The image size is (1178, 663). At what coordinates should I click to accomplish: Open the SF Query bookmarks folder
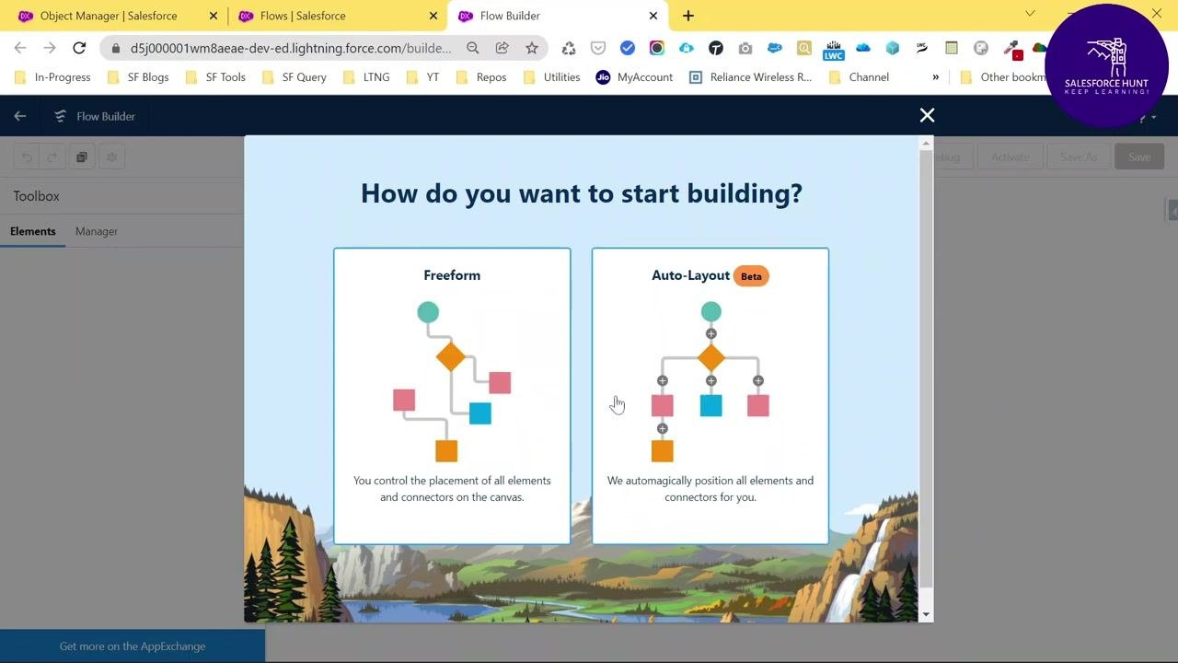coord(294,77)
